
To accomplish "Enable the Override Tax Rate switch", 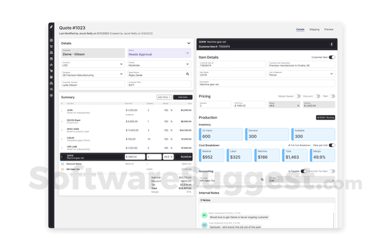I will click(x=332, y=171).
